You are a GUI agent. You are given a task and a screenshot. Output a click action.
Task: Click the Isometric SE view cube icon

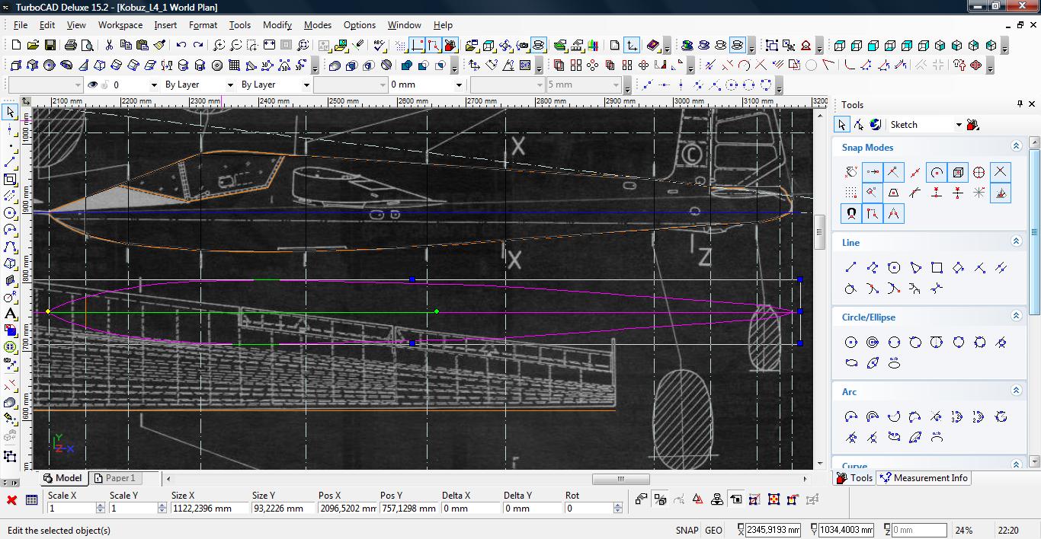pyautogui.click(x=940, y=46)
